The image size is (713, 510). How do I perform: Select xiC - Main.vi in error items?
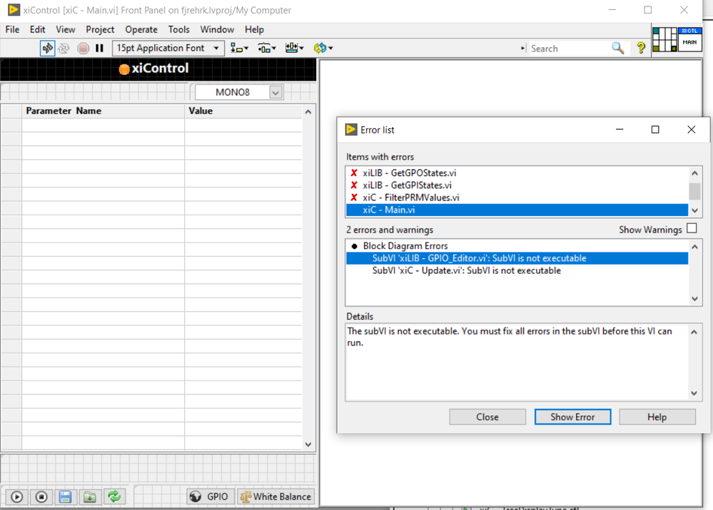pyautogui.click(x=517, y=210)
